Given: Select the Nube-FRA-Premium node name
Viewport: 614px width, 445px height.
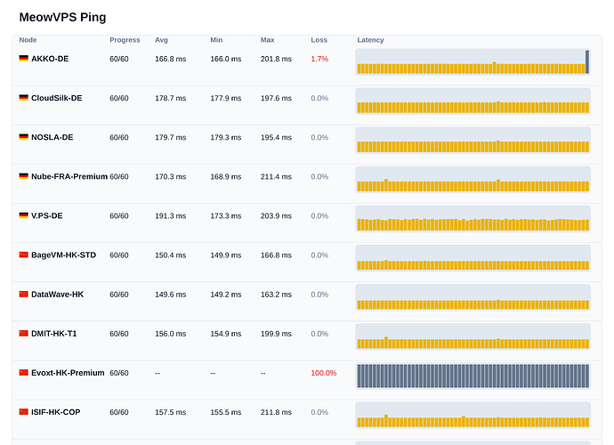Looking at the screenshot, I should 69,177.
